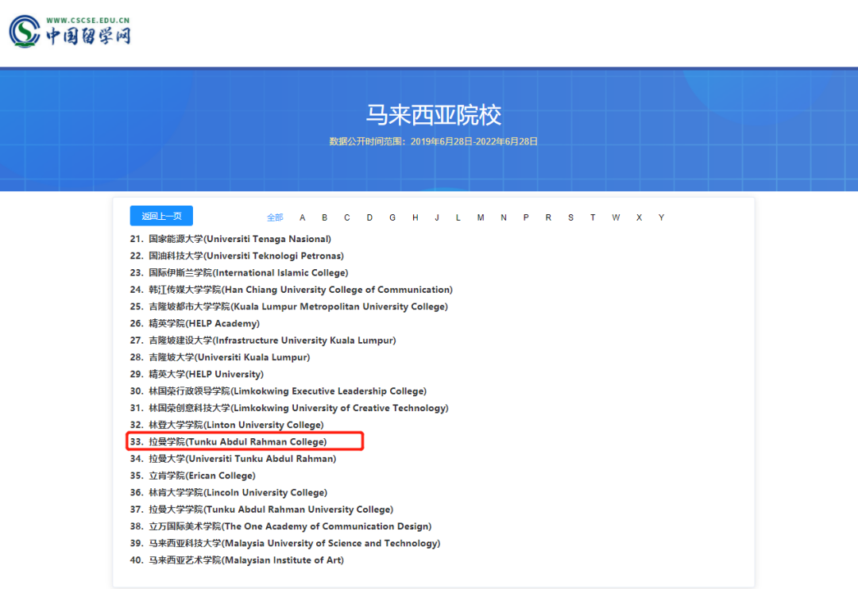Open Malaysian Institute of Art entry
This screenshot has height=589, width=858.
click(237, 560)
